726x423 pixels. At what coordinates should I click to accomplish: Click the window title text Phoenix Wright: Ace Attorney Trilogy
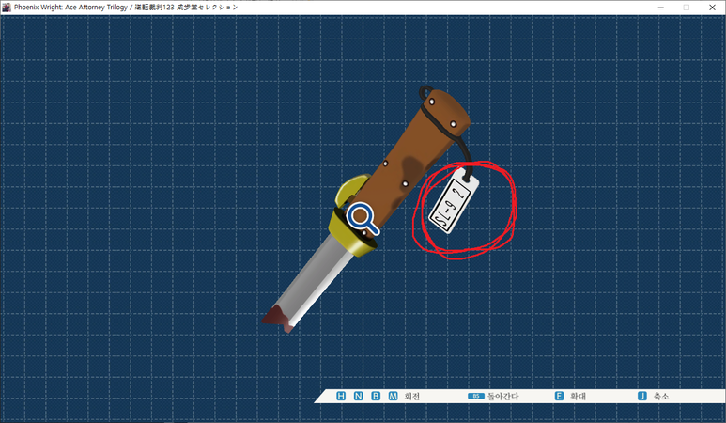tap(70, 7)
